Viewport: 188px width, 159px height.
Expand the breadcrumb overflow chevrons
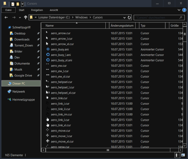point(35,17)
